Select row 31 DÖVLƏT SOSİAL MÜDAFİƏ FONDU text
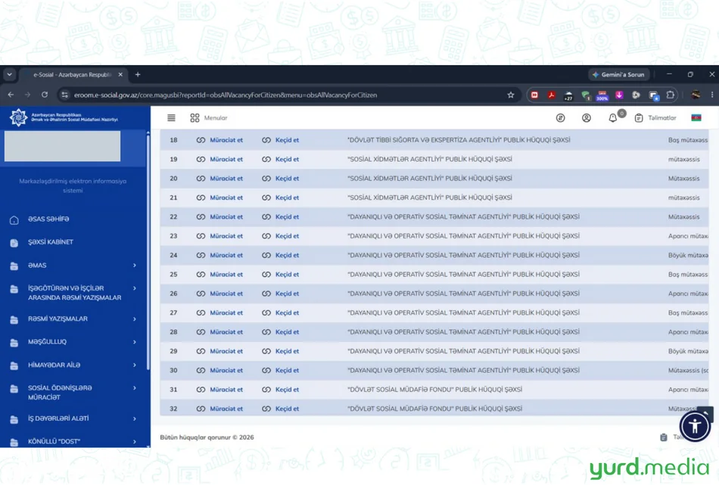 click(x=434, y=390)
